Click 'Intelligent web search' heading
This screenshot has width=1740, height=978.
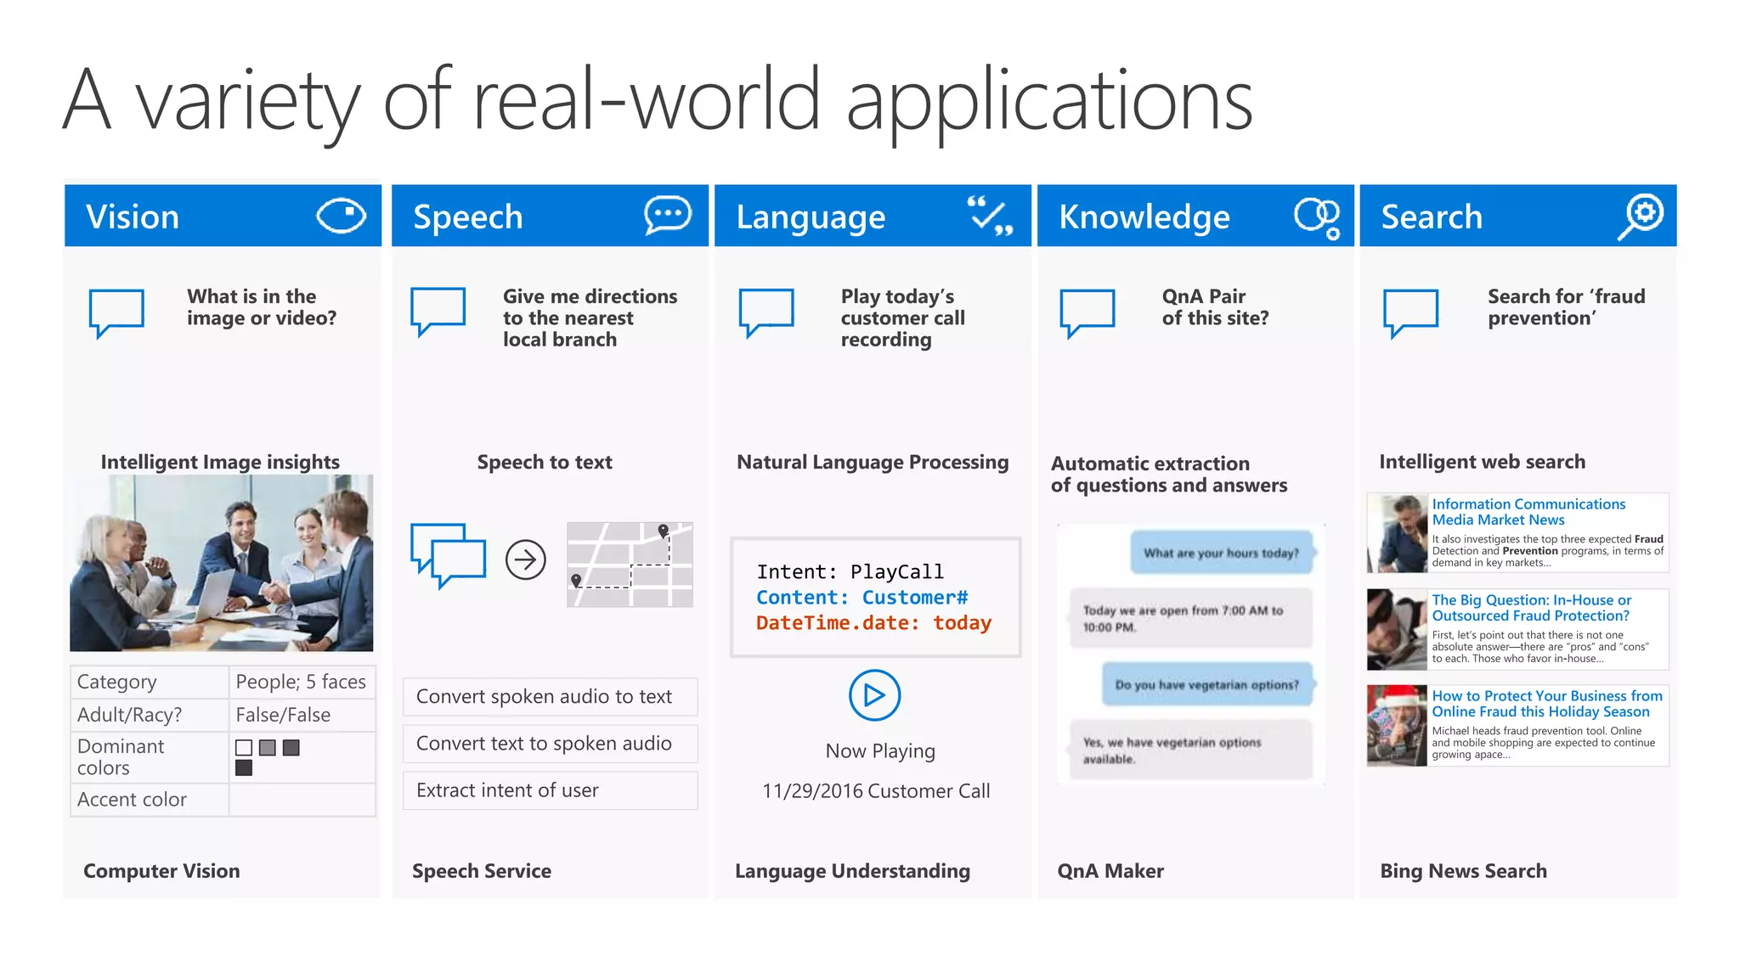click(x=1482, y=462)
